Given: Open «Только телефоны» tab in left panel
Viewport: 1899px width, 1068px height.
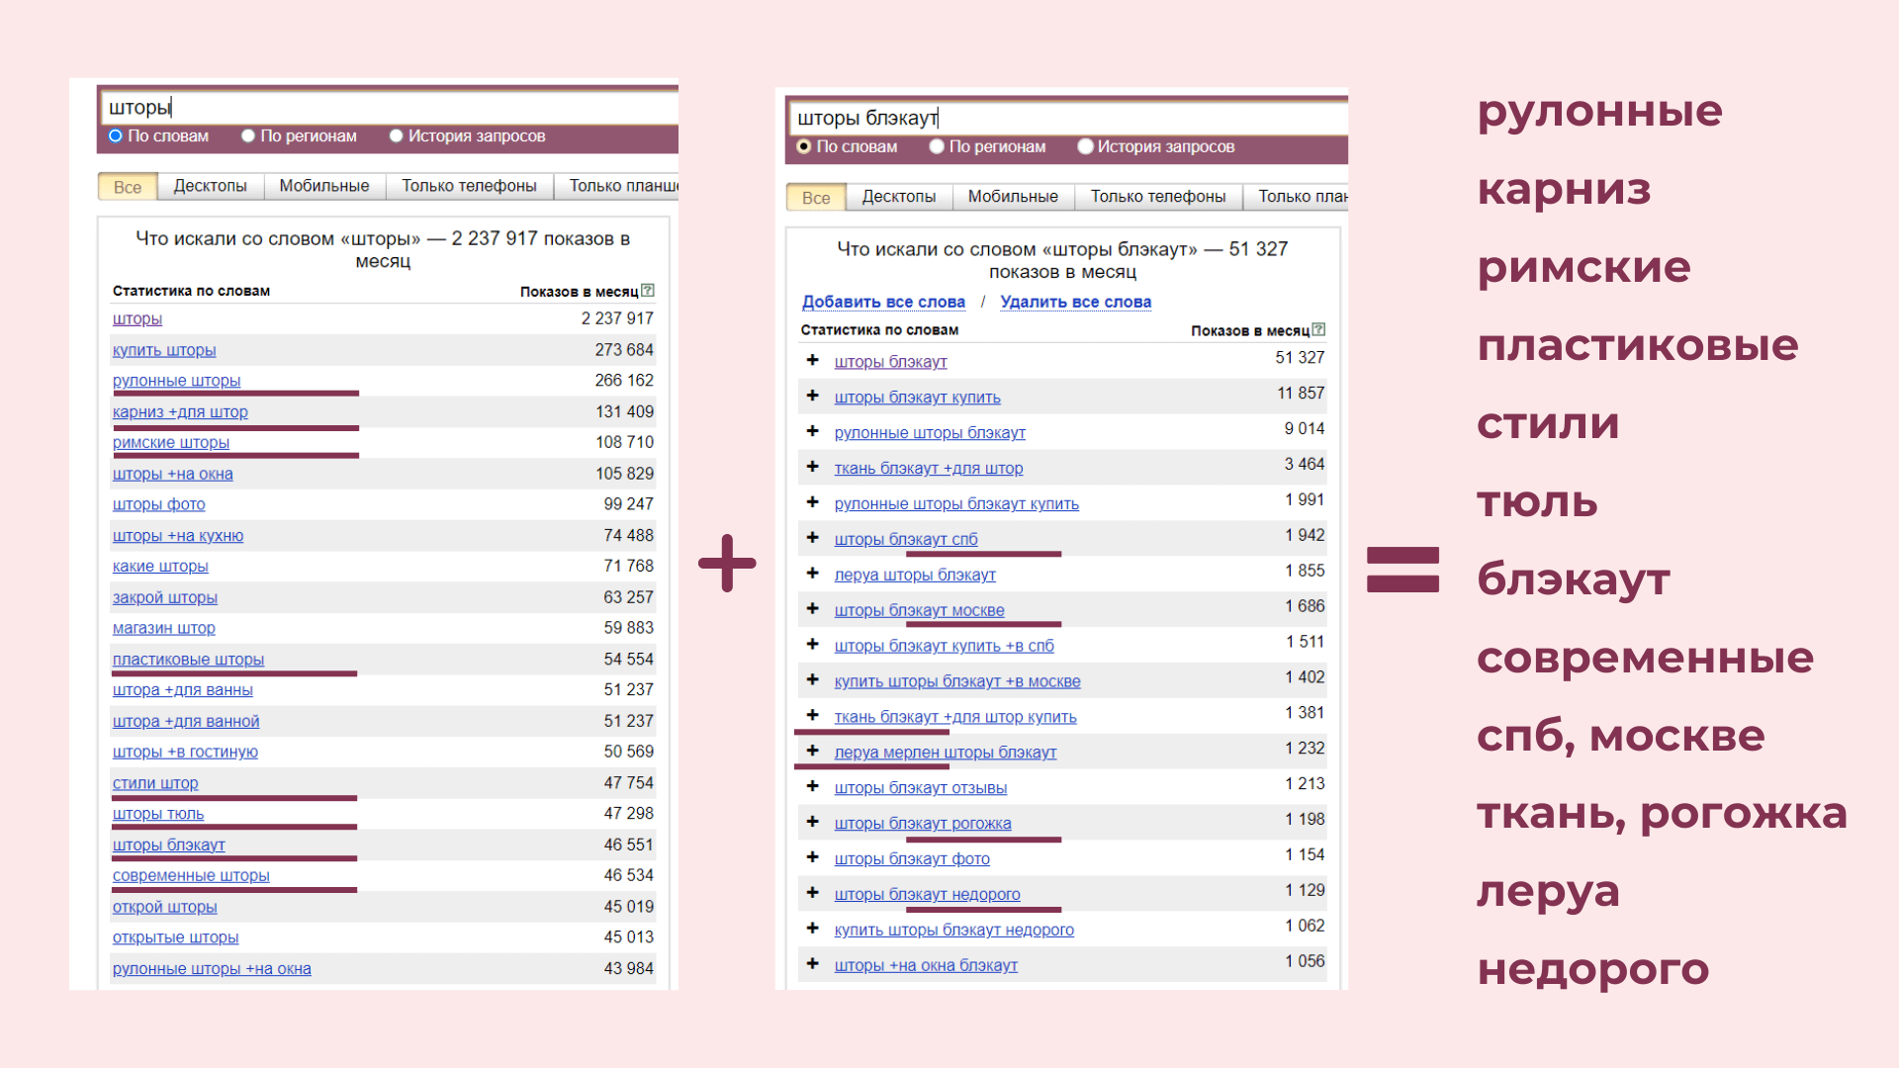Looking at the screenshot, I should click(x=469, y=186).
